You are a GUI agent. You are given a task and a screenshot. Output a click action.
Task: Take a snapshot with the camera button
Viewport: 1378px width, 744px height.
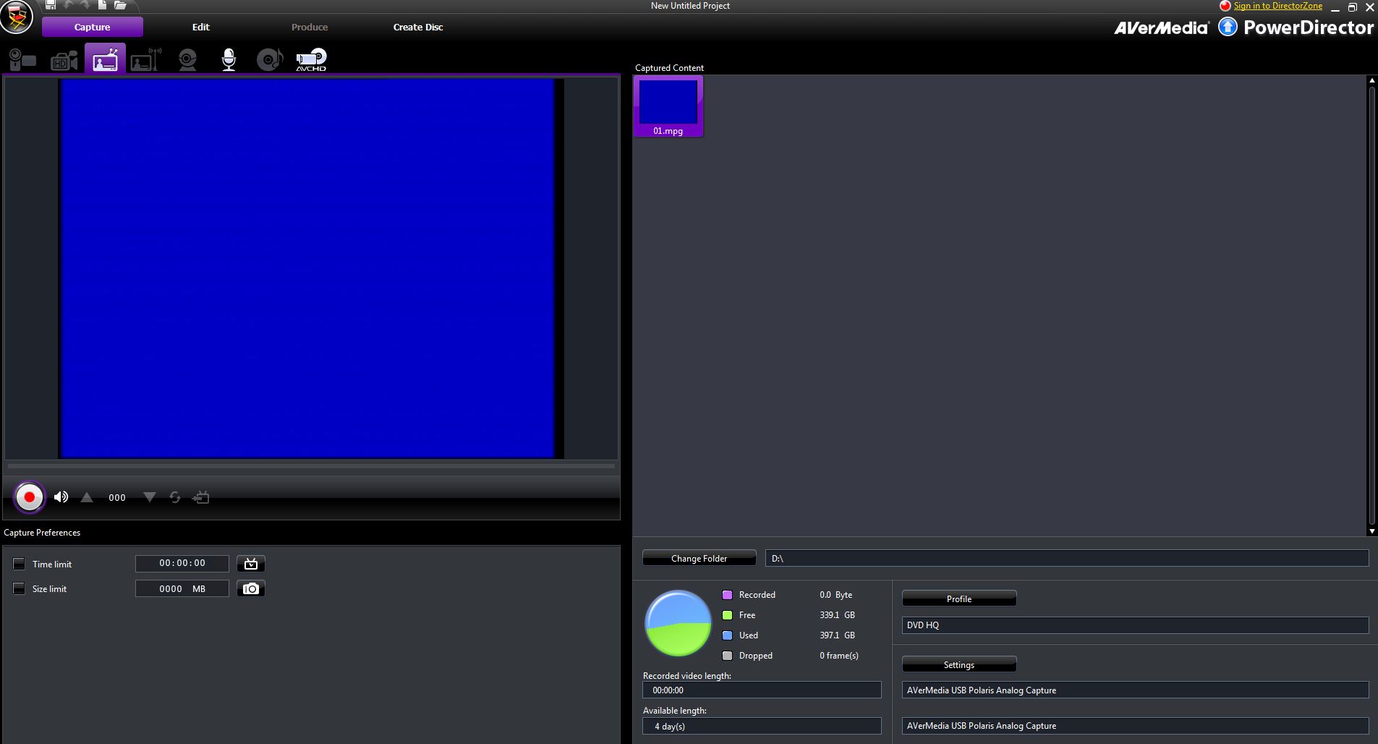(251, 588)
